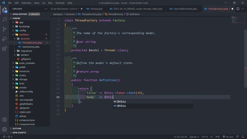Go to line via 'Ln 26, Col 28'
Viewport: 247px width, 139px height.
tap(180, 137)
